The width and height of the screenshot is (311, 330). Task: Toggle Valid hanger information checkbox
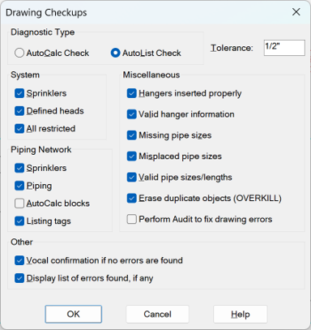click(131, 114)
